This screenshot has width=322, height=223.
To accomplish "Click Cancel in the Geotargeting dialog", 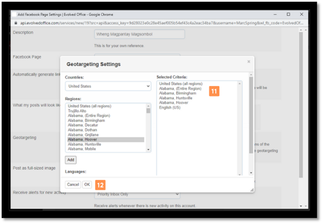I will click(x=73, y=184).
